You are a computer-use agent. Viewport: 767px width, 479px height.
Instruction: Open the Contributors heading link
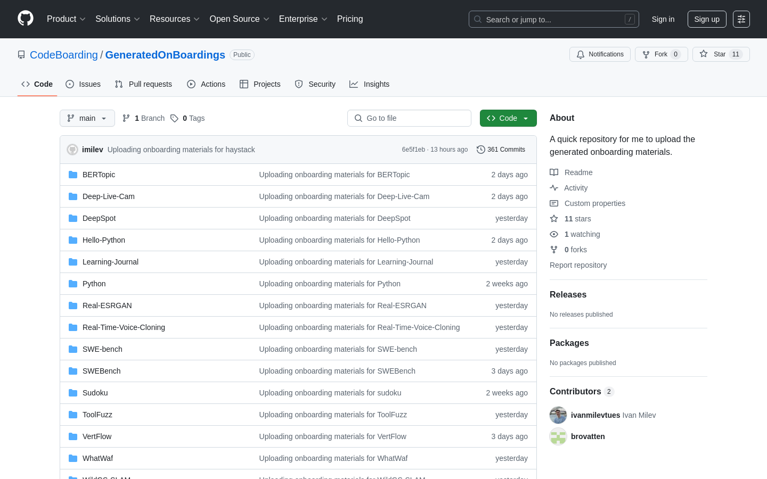[x=582, y=392]
